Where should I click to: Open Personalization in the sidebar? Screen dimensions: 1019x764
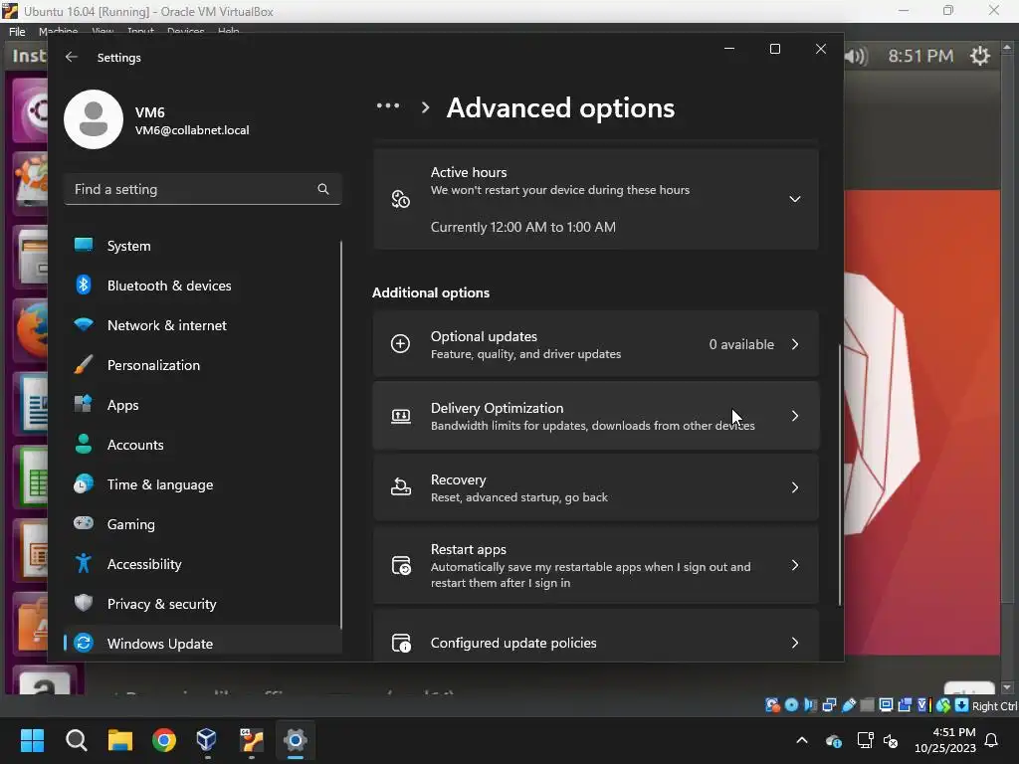click(x=203, y=365)
